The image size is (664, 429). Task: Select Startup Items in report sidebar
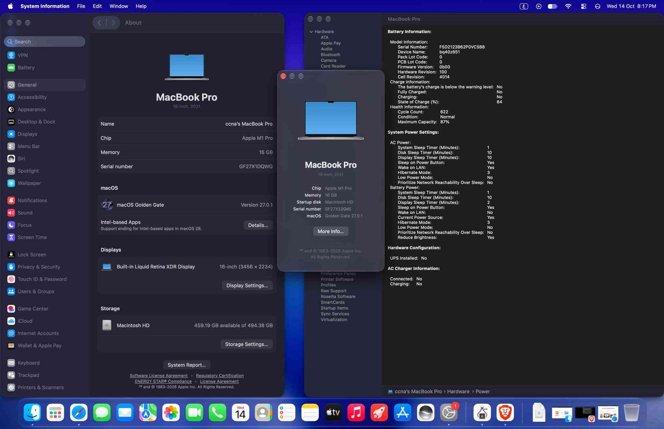(334, 308)
